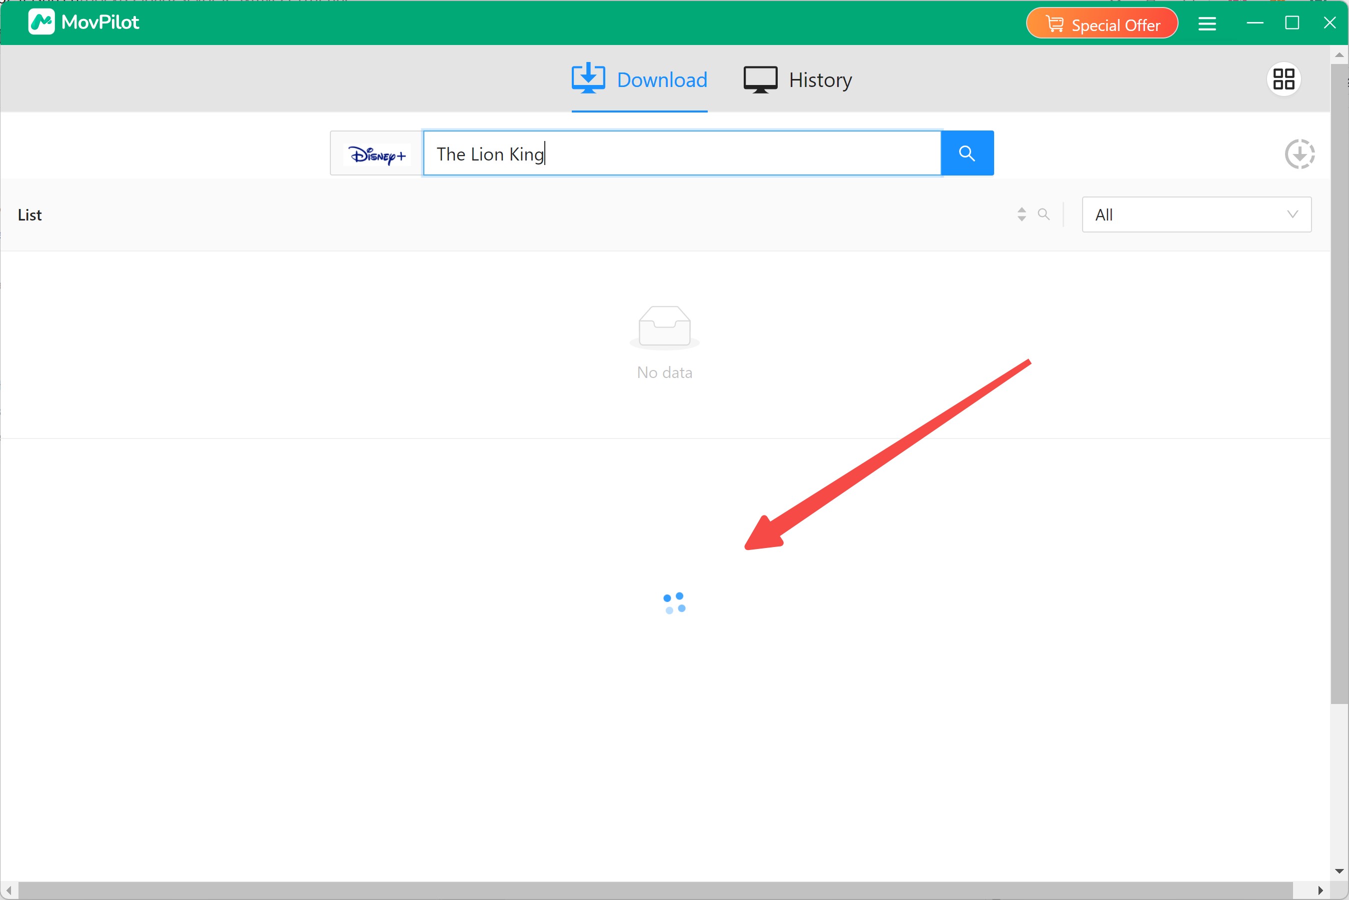This screenshot has height=900, width=1349.
Task: Maximize the MovPilot window
Action: tap(1292, 23)
